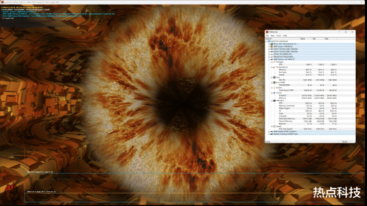Click the Value column header
The image size is (367, 206).
[306, 39]
